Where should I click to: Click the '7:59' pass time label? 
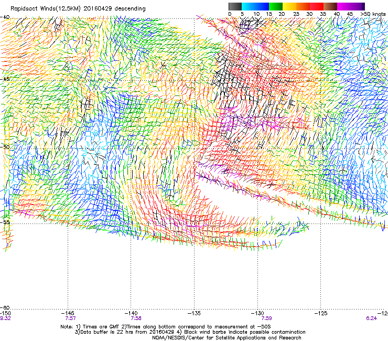pos(266,318)
